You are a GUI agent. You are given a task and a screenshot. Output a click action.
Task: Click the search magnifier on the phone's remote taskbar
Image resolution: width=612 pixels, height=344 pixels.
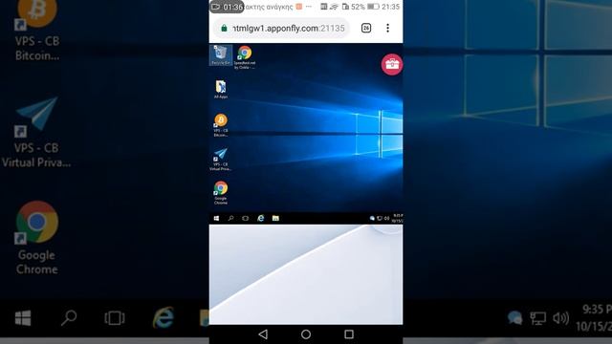pyautogui.click(x=231, y=219)
